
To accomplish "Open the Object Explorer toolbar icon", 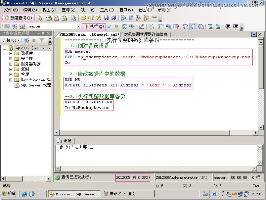I will point(138,18).
